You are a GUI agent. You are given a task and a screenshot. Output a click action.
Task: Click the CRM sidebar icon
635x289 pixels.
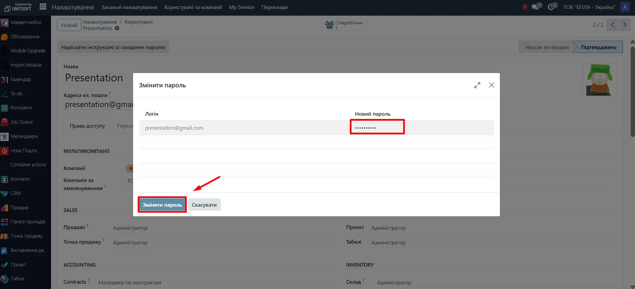(5, 193)
